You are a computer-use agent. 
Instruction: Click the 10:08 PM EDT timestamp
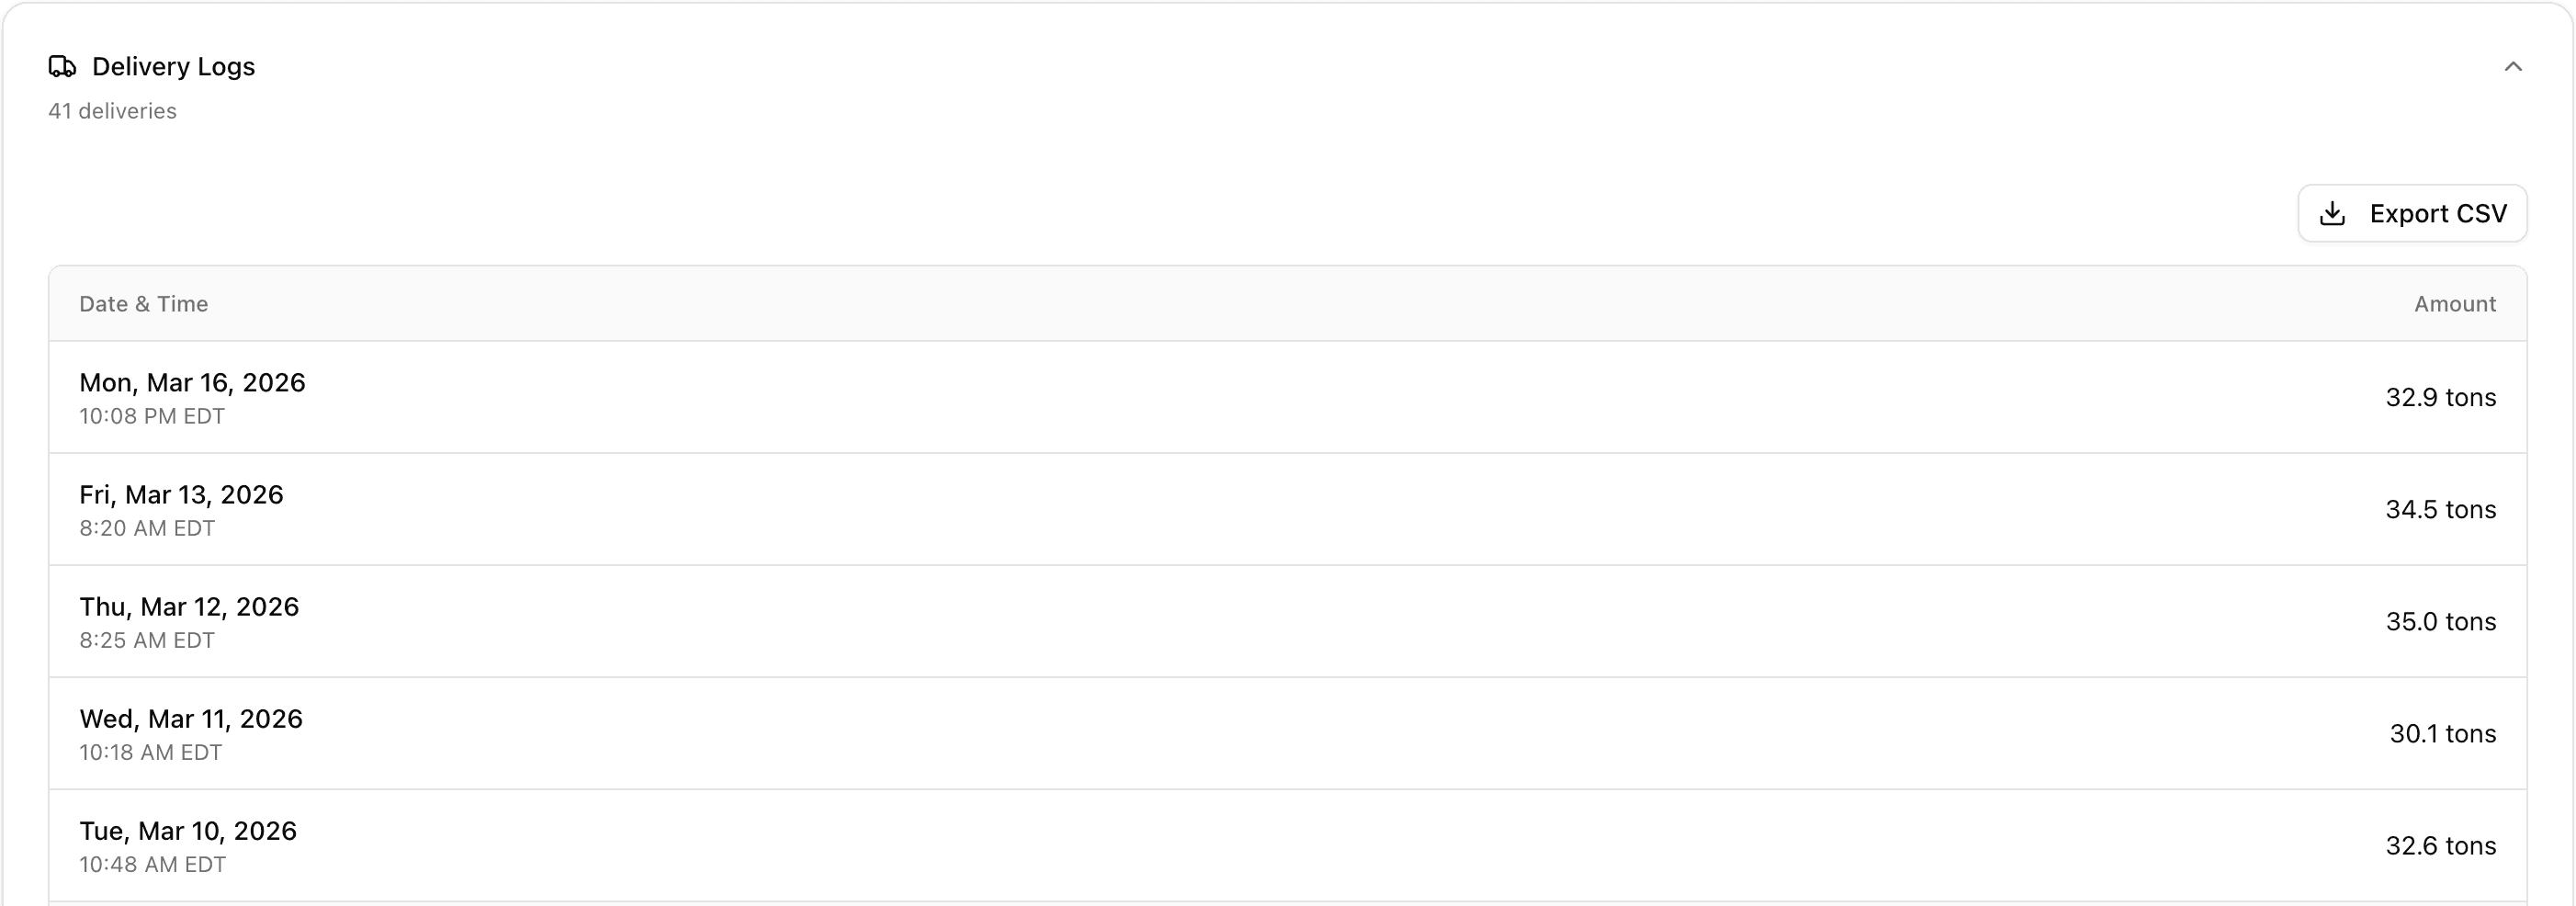point(152,417)
